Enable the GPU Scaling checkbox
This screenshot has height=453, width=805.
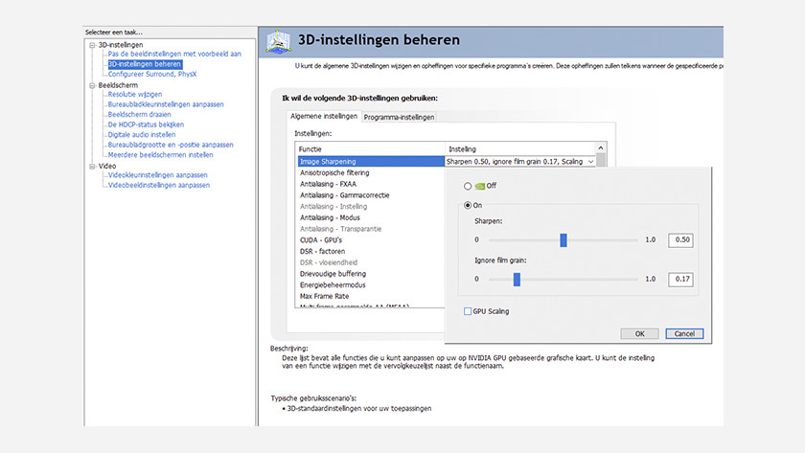pos(468,311)
